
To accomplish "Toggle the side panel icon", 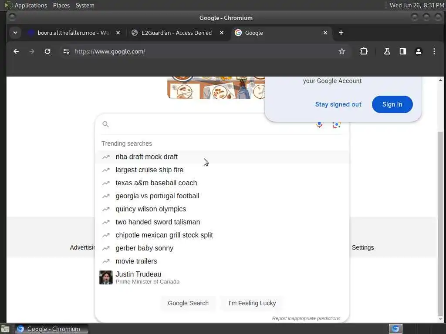I will (403, 51).
